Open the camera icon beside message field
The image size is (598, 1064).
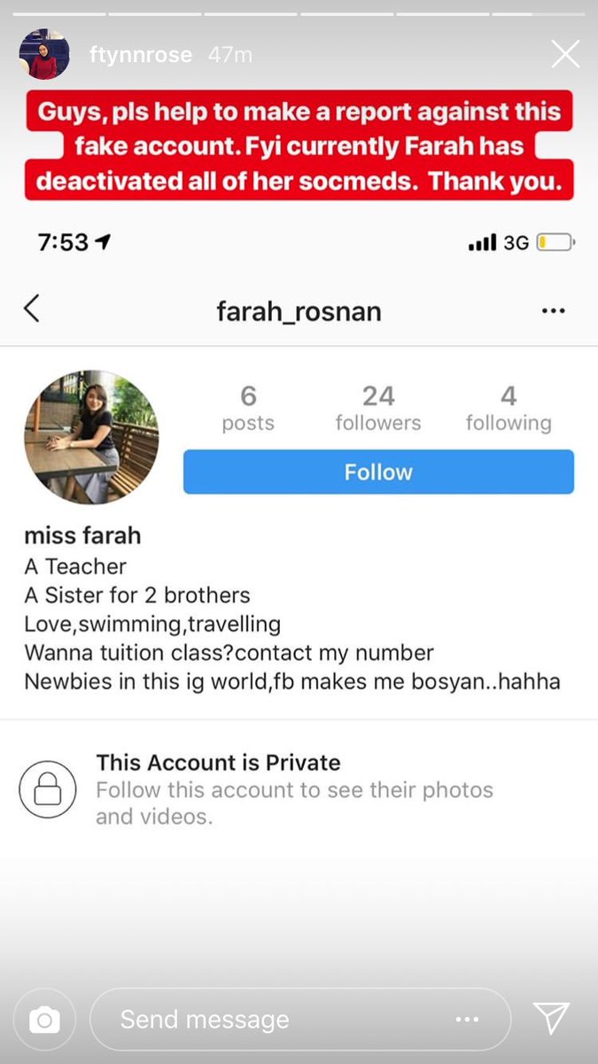click(43, 1021)
